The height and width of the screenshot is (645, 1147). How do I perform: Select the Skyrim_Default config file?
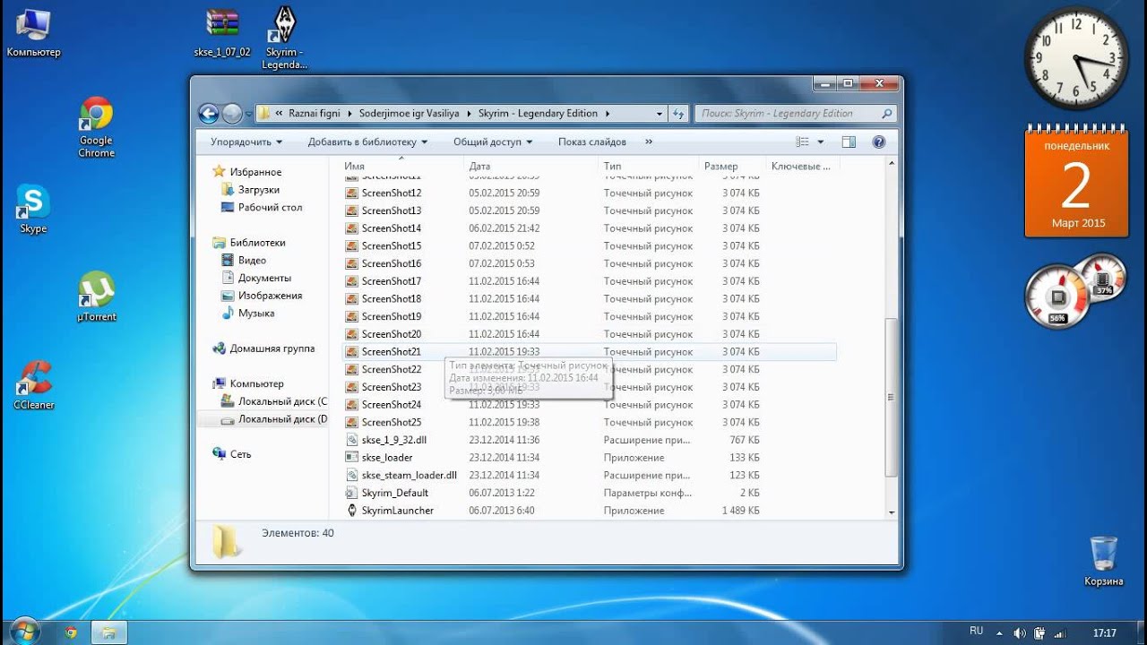[x=394, y=493]
